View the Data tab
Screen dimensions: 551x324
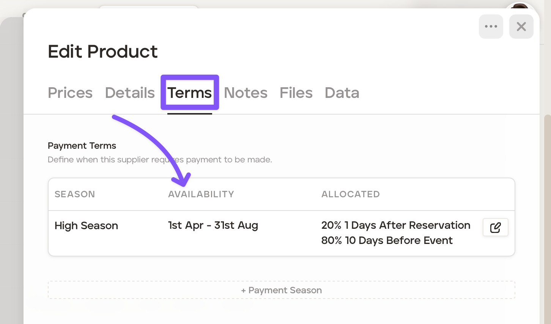(x=342, y=93)
